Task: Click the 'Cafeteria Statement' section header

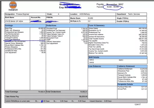Action: (132, 66)
